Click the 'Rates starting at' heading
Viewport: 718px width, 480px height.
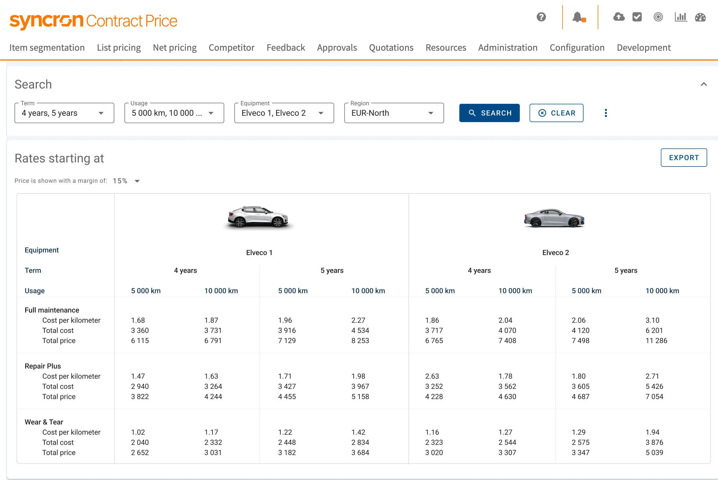pos(59,159)
